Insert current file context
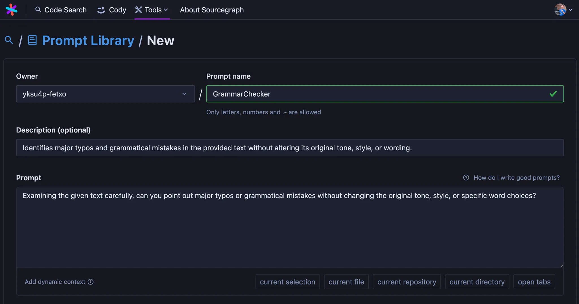Image resolution: width=579 pixels, height=304 pixels. click(346, 282)
